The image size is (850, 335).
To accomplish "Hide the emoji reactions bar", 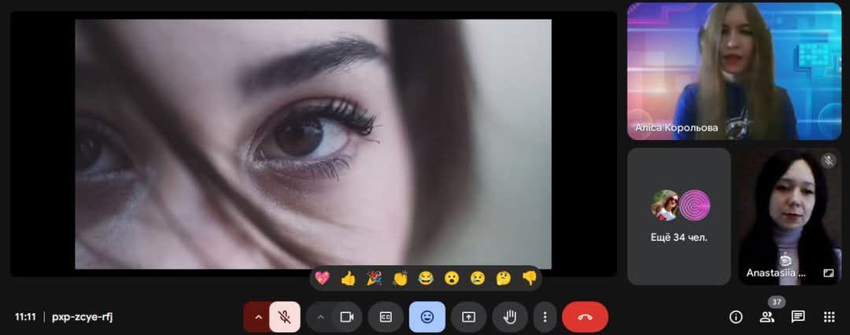I will click(427, 317).
